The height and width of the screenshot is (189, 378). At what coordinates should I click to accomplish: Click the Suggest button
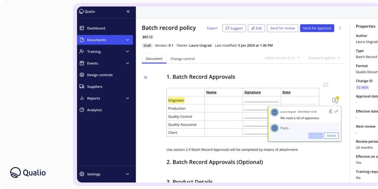coord(234,28)
